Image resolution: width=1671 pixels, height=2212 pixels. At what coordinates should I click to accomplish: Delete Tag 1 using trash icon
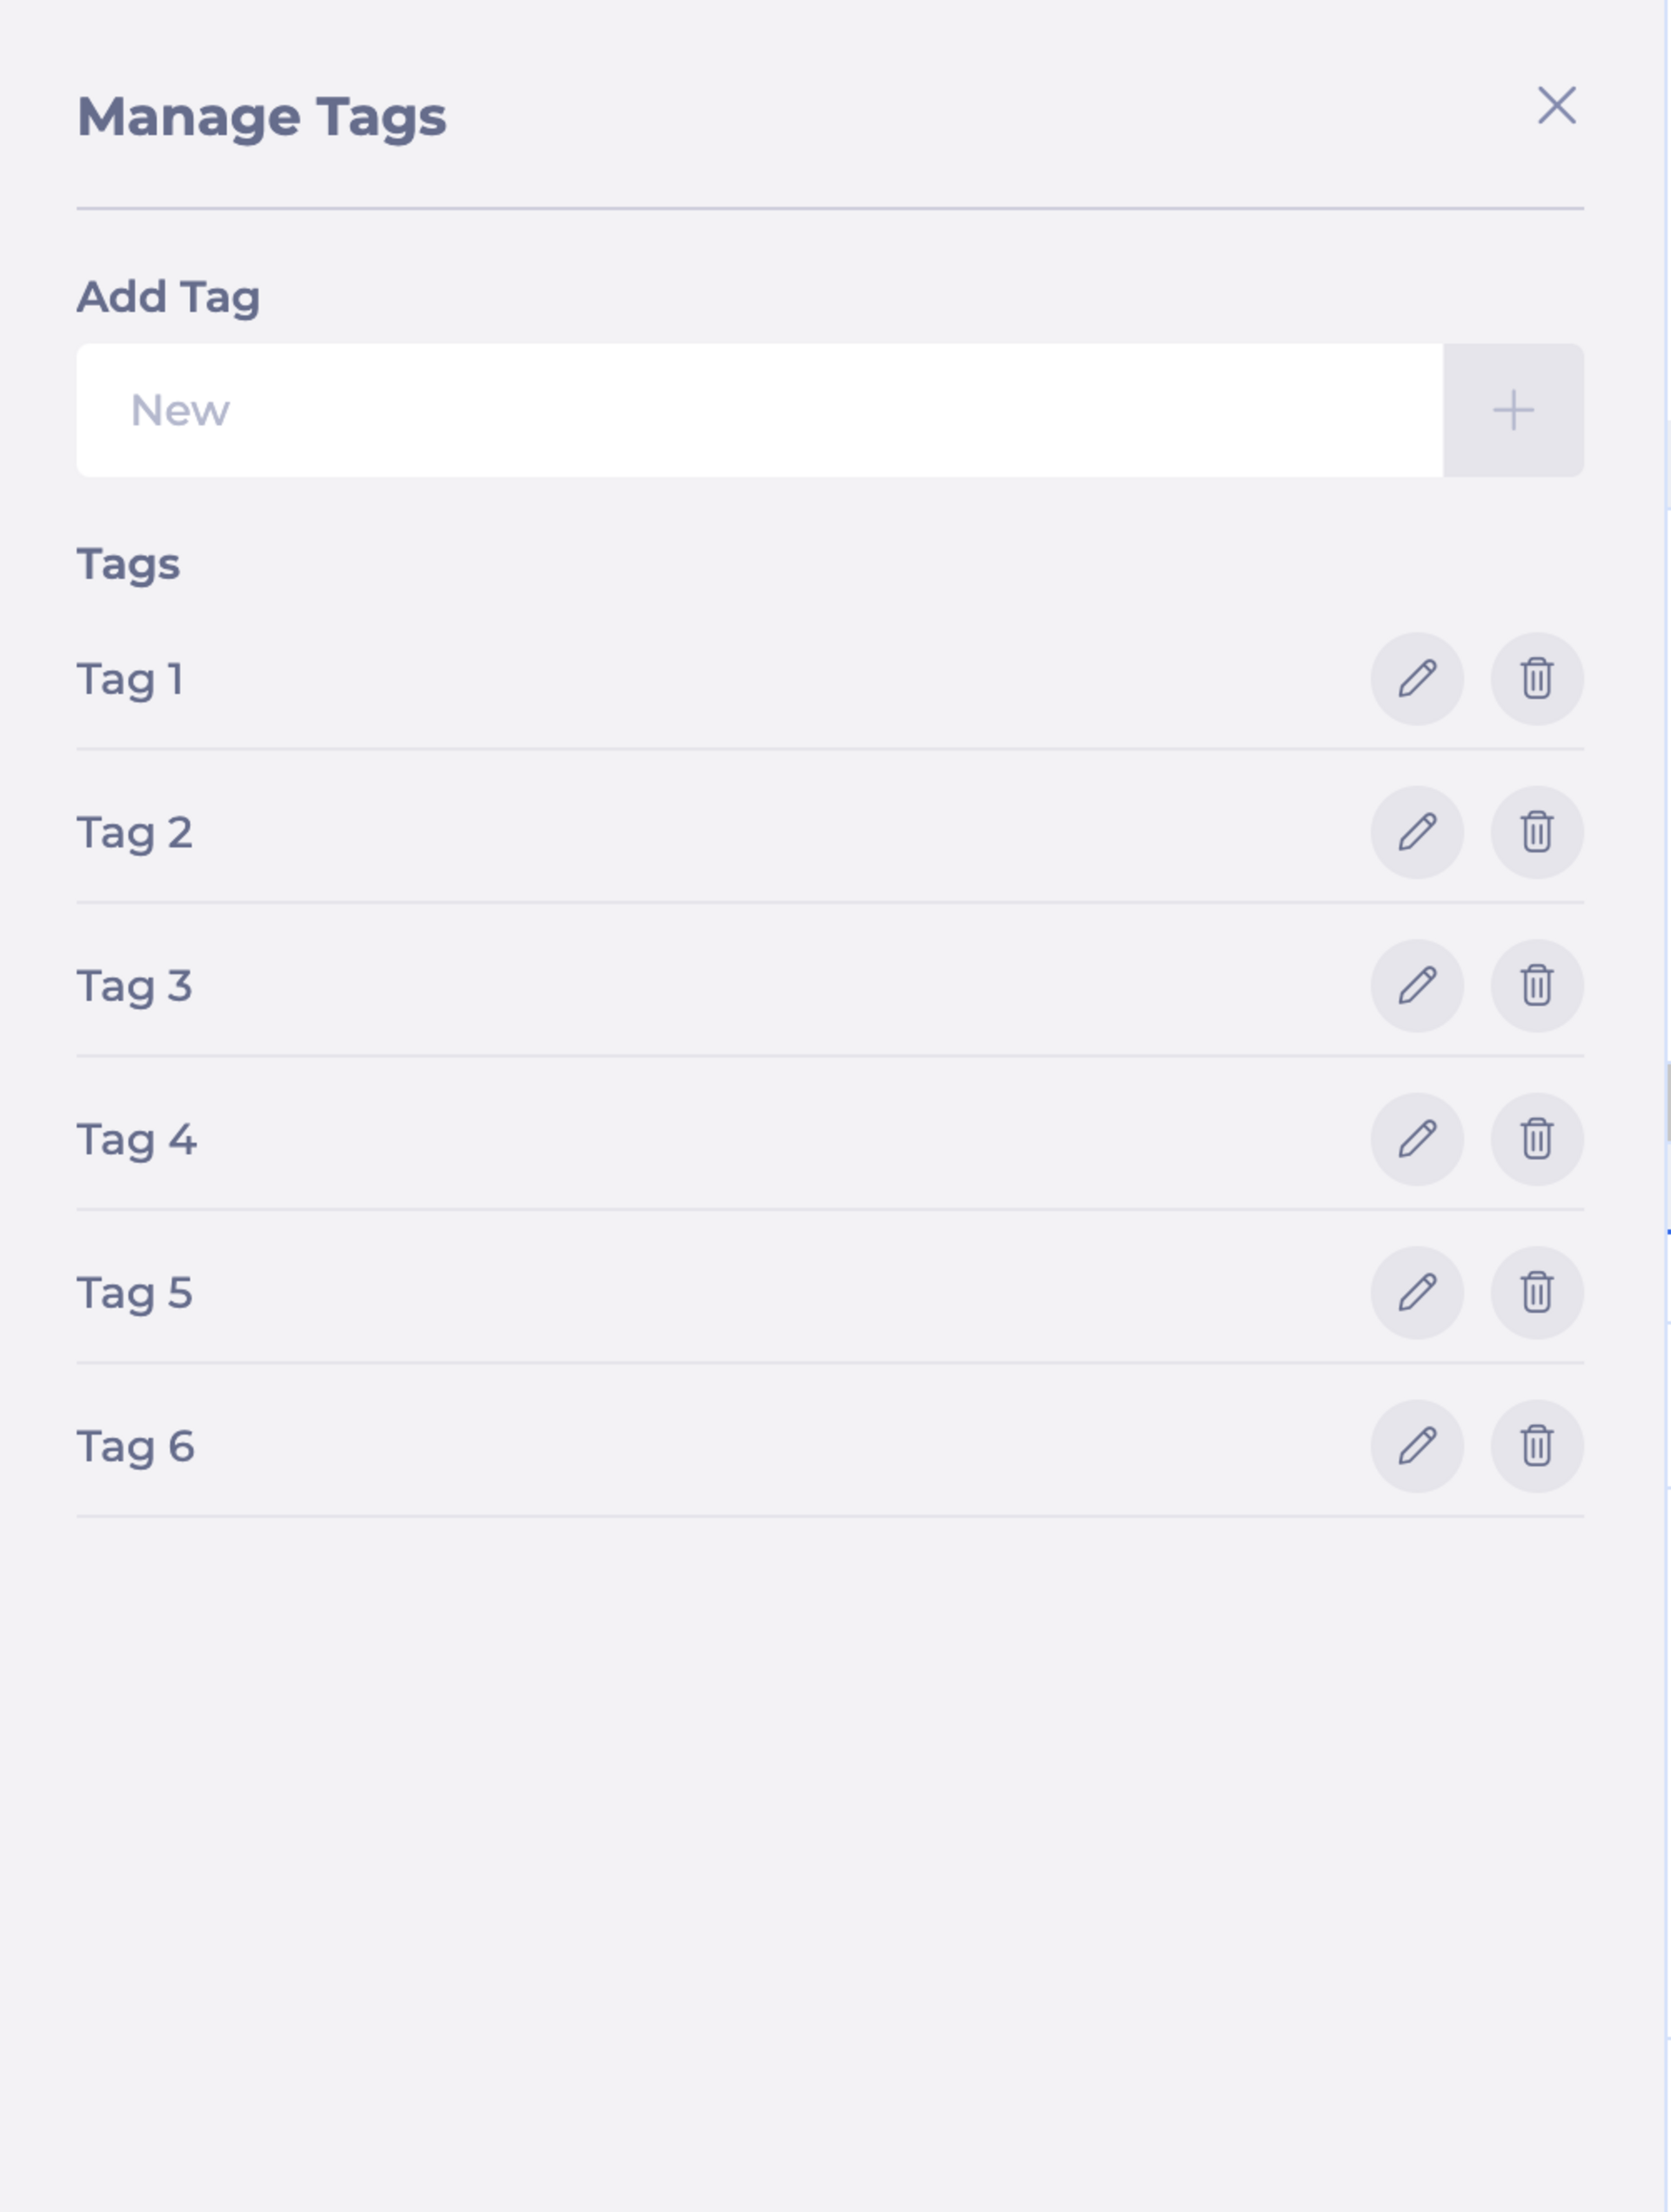pyautogui.click(x=1537, y=679)
